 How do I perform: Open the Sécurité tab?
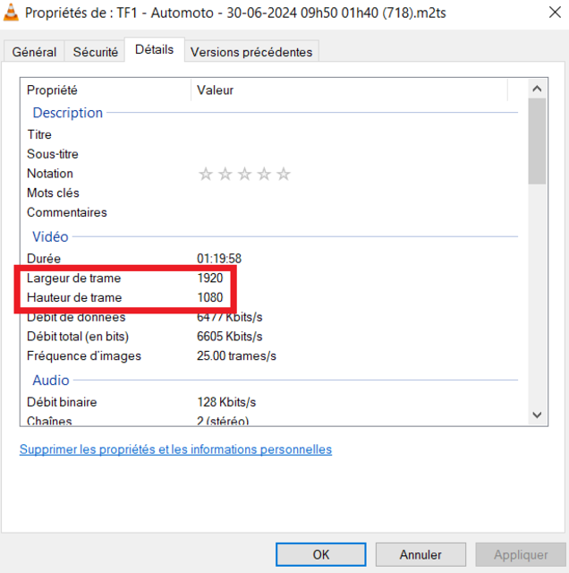[96, 52]
